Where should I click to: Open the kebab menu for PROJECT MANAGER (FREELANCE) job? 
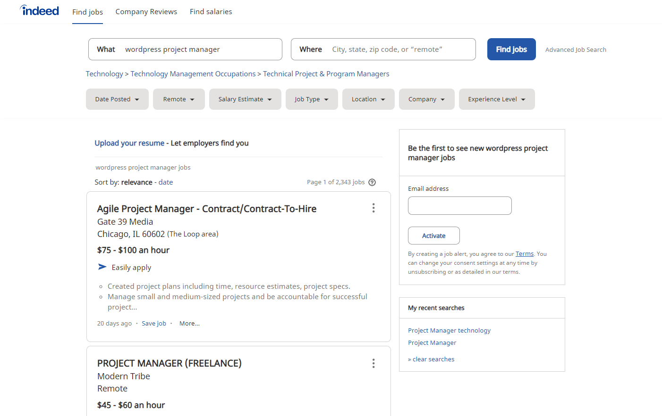[x=373, y=363]
